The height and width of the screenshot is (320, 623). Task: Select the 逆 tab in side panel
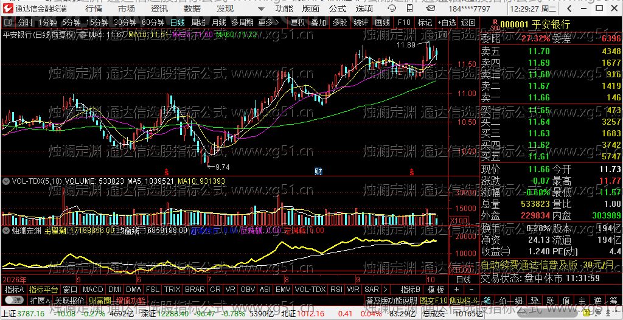click(x=597, y=300)
